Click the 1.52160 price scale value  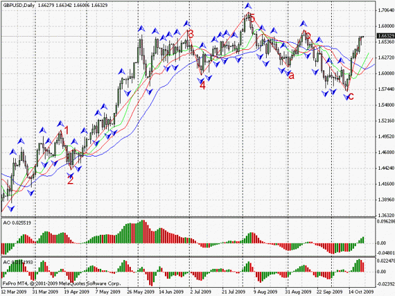[x=386, y=121]
